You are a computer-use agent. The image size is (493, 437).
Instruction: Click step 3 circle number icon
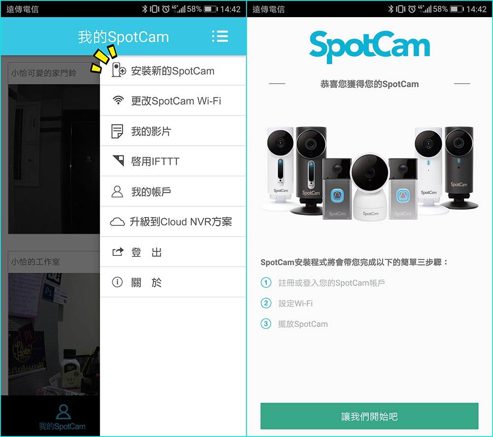(x=266, y=324)
